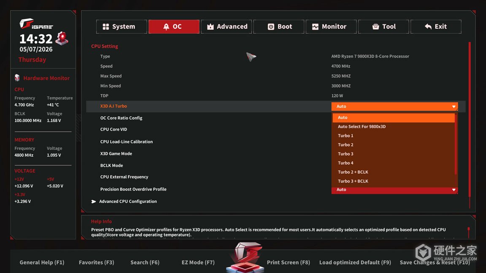Click the Tool tab toolbox icon
486x273 pixels.
pos(375,27)
